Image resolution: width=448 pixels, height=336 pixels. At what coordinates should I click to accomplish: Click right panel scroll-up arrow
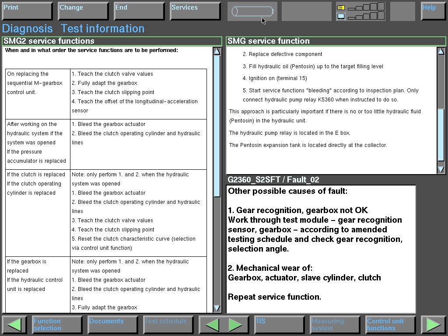(x=441, y=51)
